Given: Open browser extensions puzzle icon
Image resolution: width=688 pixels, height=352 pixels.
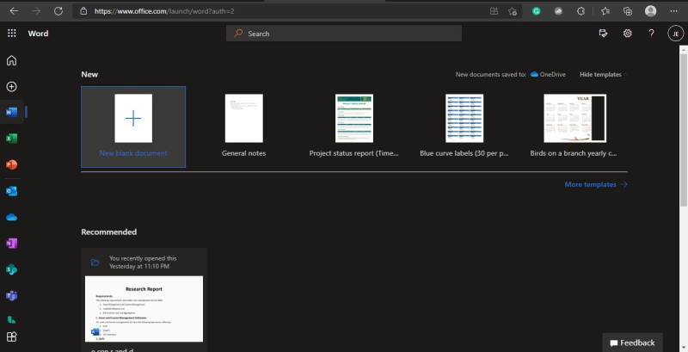Looking at the screenshot, I should [x=581, y=11].
